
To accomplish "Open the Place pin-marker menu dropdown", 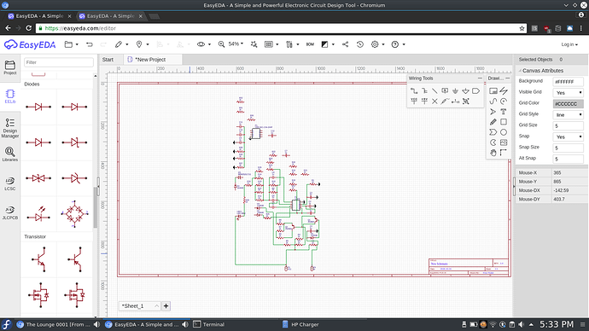I will click(x=143, y=44).
